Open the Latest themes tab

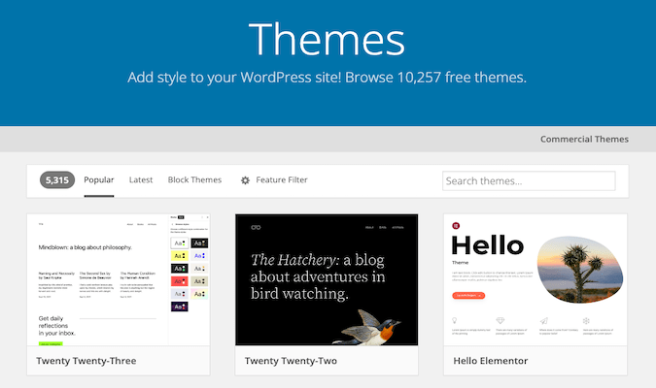(x=141, y=179)
